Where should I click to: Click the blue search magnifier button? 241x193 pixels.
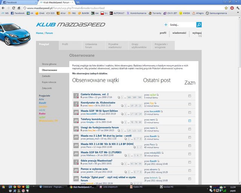point(199,25)
